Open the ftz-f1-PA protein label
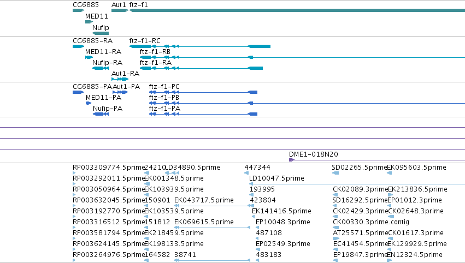The width and height of the screenshot is (465, 263). (x=164, y=109)
